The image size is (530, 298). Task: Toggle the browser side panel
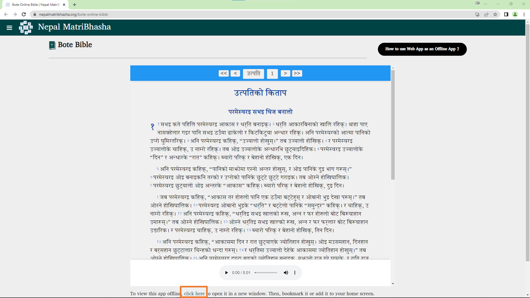[506, 15]
